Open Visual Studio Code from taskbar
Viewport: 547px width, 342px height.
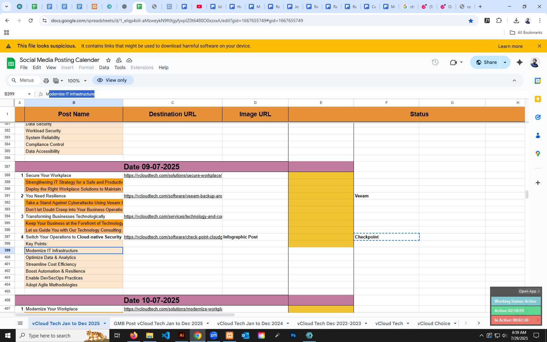pos(166,335)
